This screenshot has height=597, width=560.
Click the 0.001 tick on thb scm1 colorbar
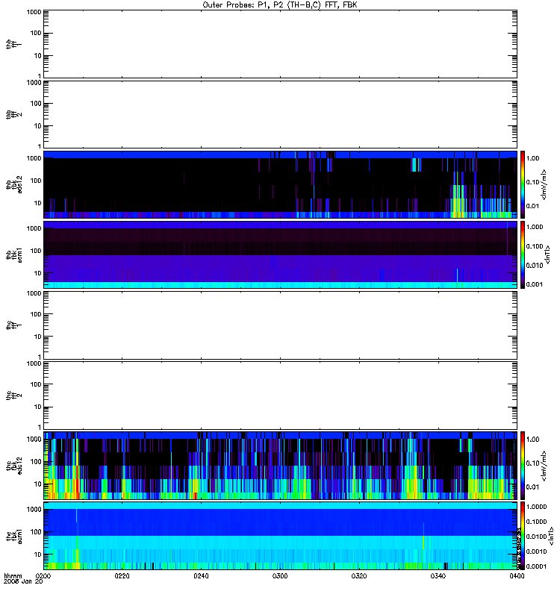coord(535,284)
